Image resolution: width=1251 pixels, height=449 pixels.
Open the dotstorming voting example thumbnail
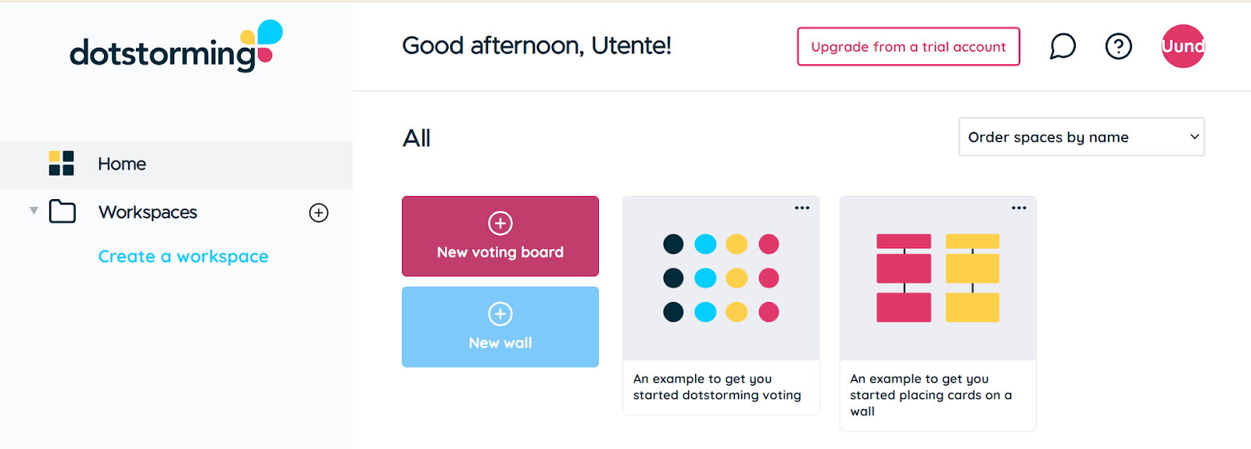[x=721, y=278]
